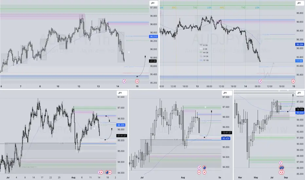Click lightning event icon on the 01:41:37 chart
The width and height of the screenshot is (305, 180).
(99, 172)
